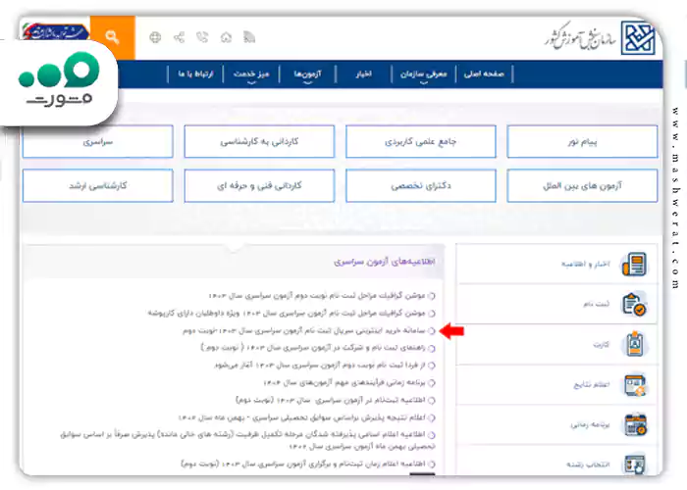The height and width of the screenshot is (490, 687).
Task: Open ارتباط با ما in navigation bar
Action: coord(195,73)
